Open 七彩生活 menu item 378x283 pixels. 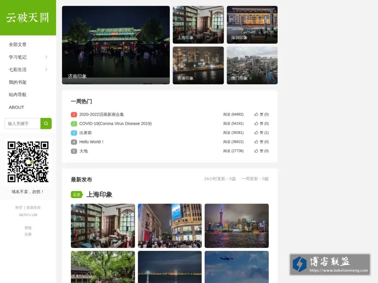coord(18,69)
